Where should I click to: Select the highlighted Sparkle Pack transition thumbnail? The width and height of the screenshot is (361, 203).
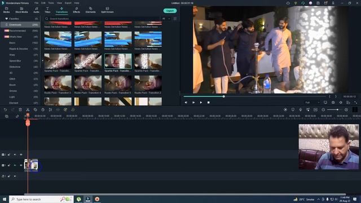118,61
